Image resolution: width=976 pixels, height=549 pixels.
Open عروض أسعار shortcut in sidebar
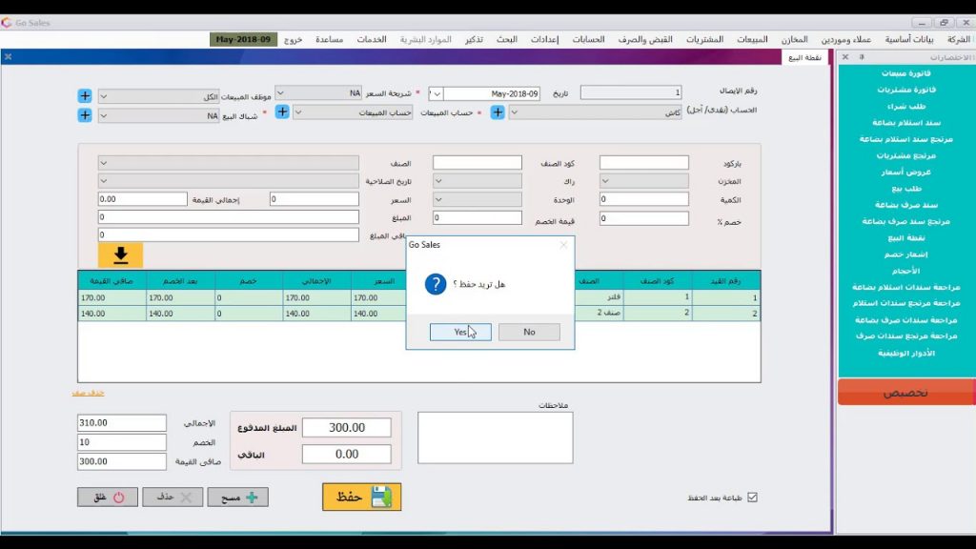[906, 172]
